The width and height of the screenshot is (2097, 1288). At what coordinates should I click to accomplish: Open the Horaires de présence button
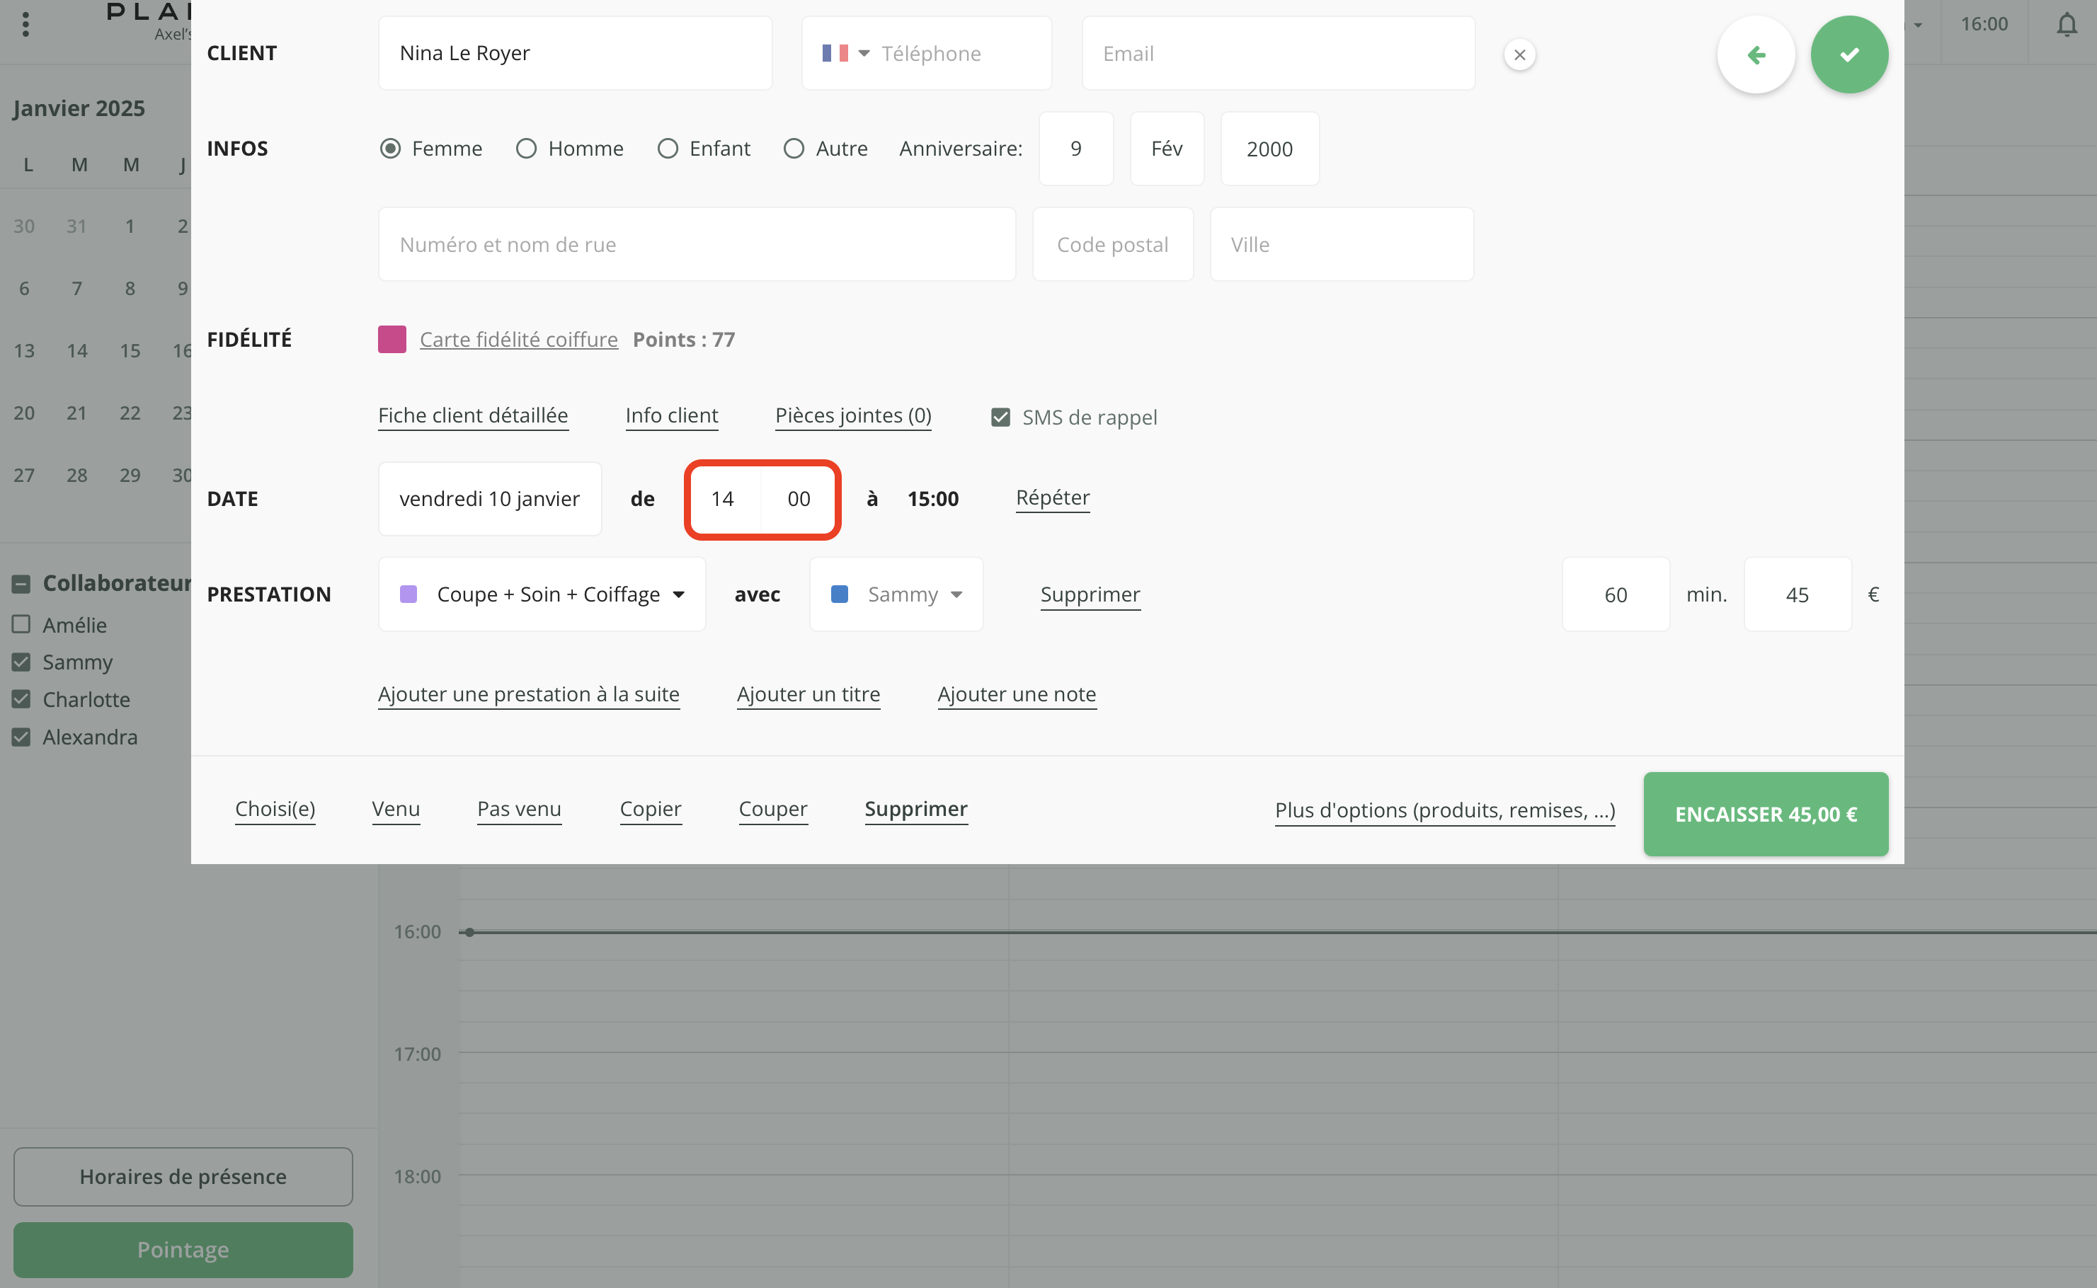click(x=183, y=1176)
